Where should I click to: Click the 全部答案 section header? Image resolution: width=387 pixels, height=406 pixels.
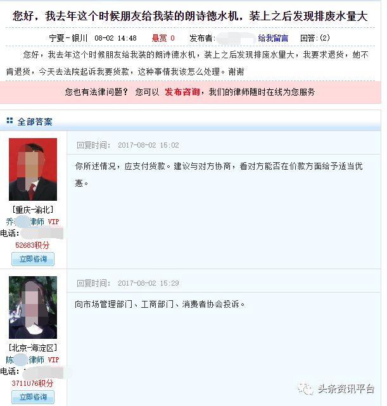tap(35, 122)
